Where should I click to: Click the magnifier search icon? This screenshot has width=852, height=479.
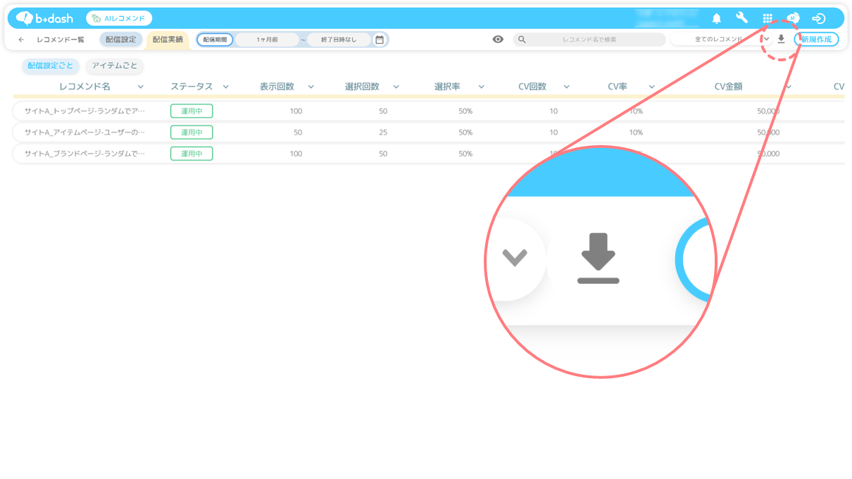[522, 39]
